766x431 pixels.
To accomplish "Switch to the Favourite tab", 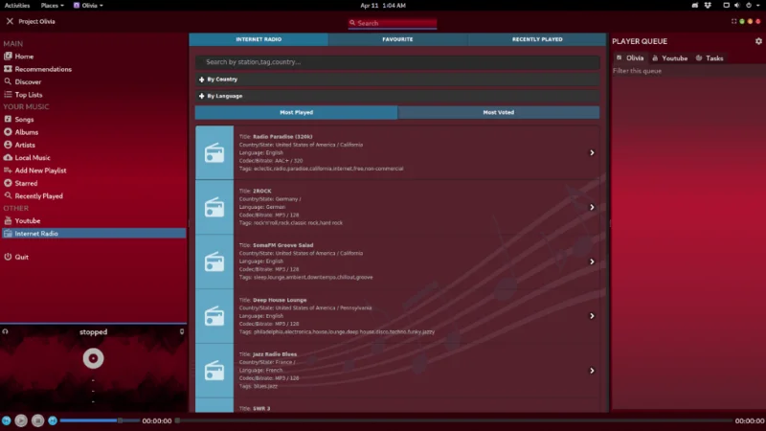I will point(397,39).
